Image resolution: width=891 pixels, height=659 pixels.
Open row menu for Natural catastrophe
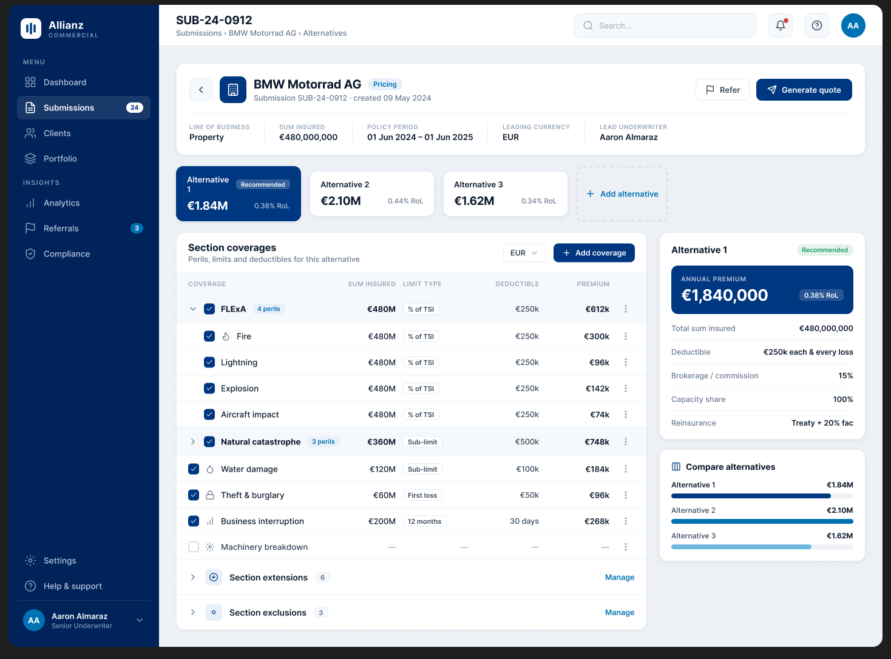pyautogui.click(x=626, y=442)
